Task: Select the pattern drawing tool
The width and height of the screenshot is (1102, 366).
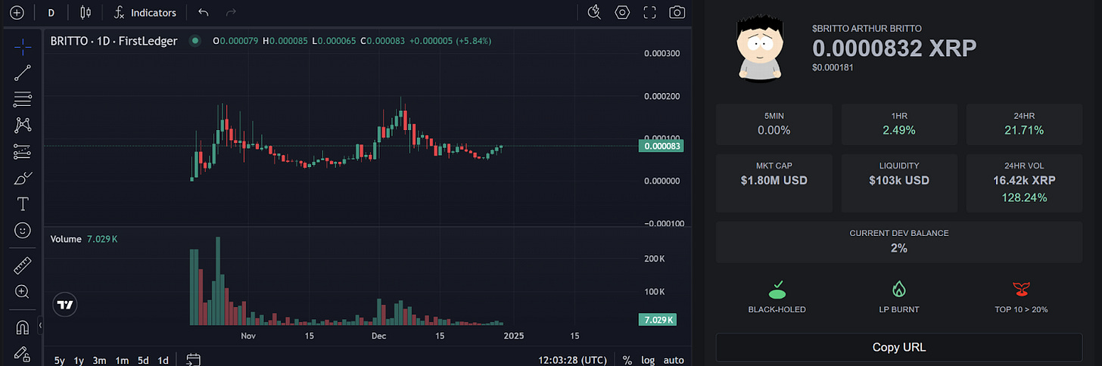Action: click(x=23, y=125)
